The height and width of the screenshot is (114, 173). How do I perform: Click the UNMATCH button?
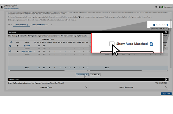point(82,75)
